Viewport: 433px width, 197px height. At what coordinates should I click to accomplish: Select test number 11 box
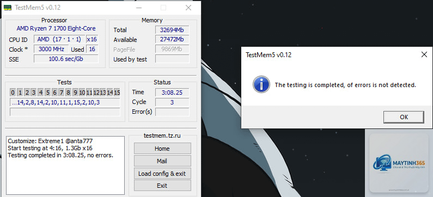coord(89,92)
